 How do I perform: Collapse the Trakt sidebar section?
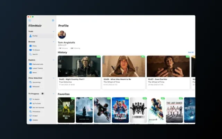click(53, 32)
